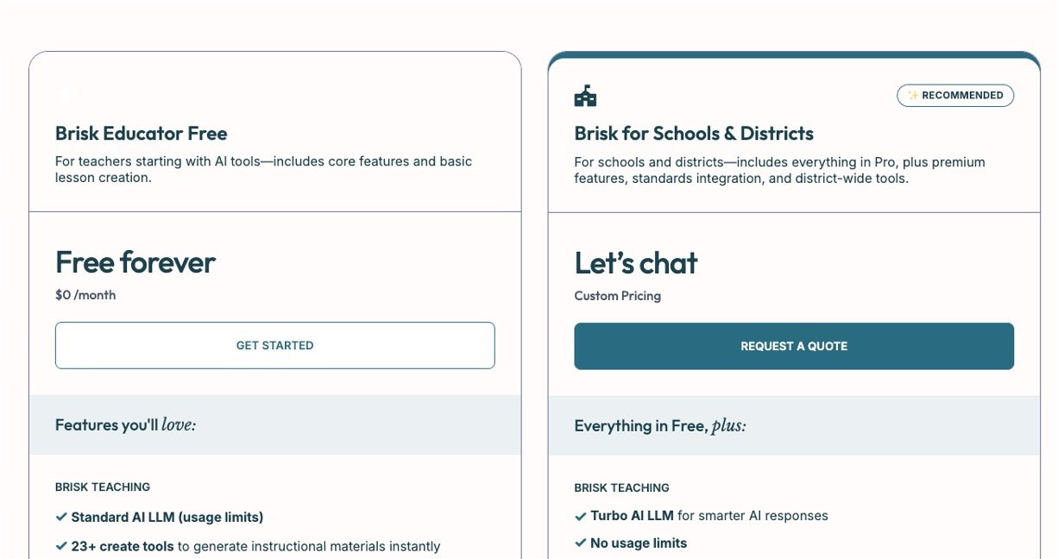The image size is (1058, 559).
Task: Click the checkmark next to 23+ create tools
Action: pyautogui.click(x=61, y=546)
